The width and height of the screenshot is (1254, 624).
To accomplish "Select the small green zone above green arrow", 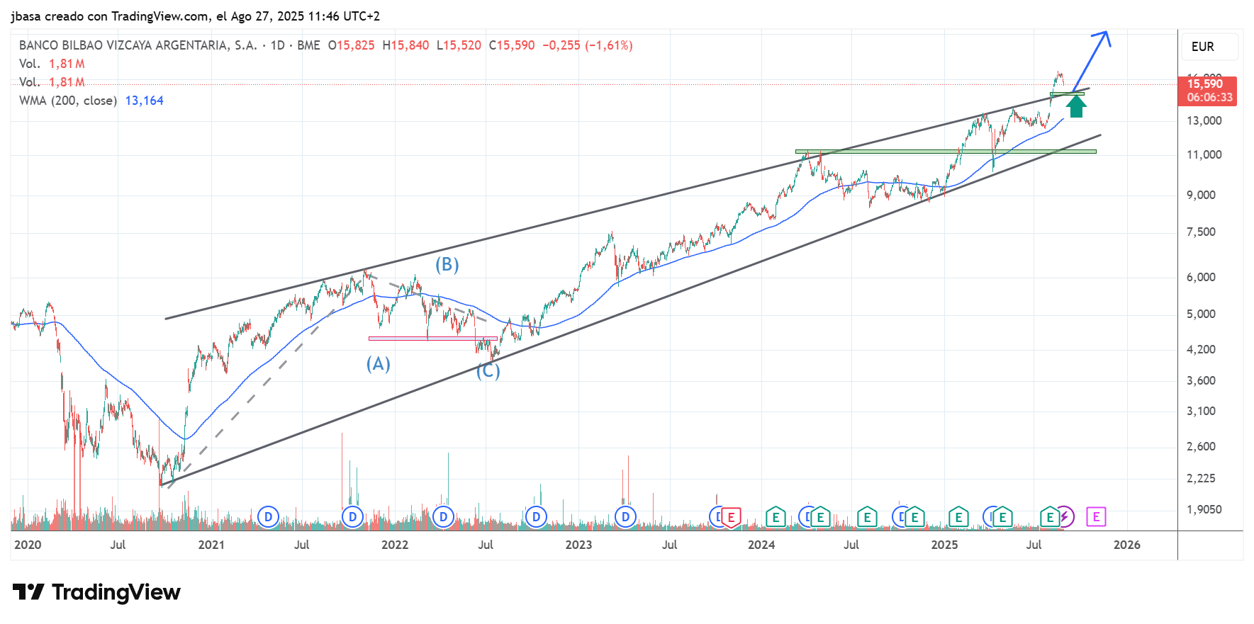I will 1067,93.
